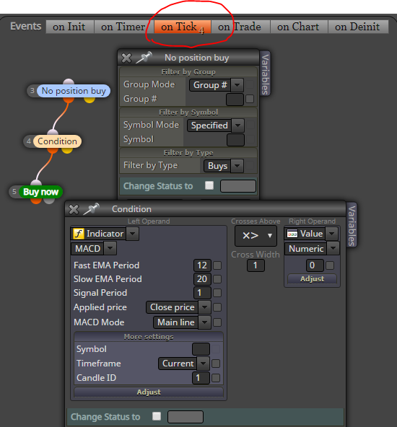
Task: Close the No position buy panel
Action: 126,58
